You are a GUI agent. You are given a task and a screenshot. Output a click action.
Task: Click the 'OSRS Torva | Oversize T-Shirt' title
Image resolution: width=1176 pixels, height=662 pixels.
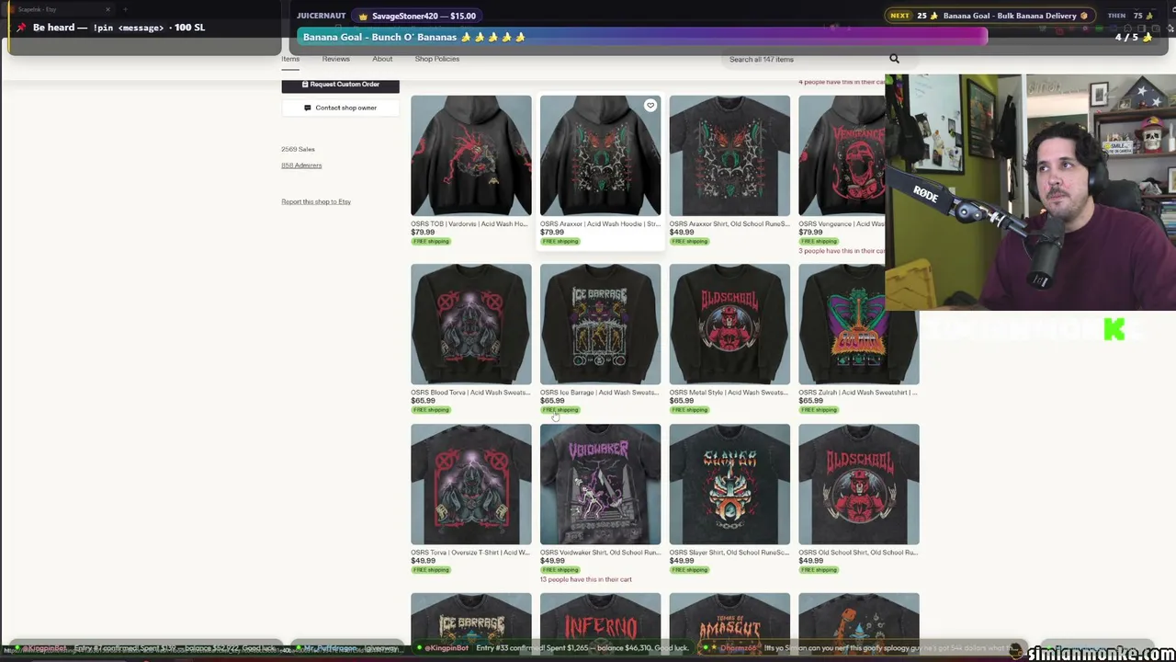470,553
